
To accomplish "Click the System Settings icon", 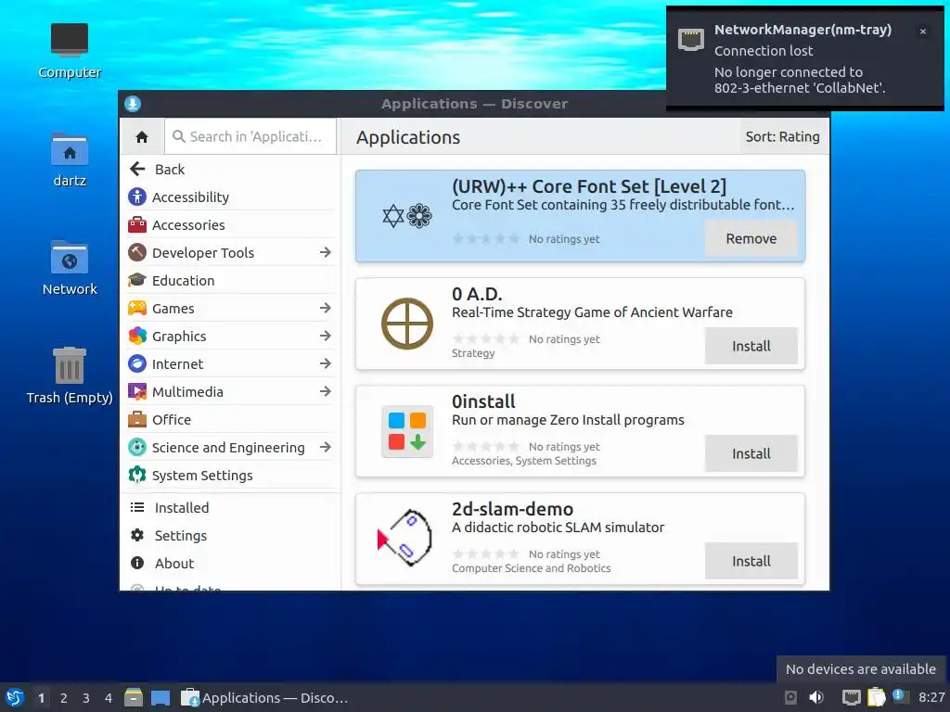I will point(137,476).
